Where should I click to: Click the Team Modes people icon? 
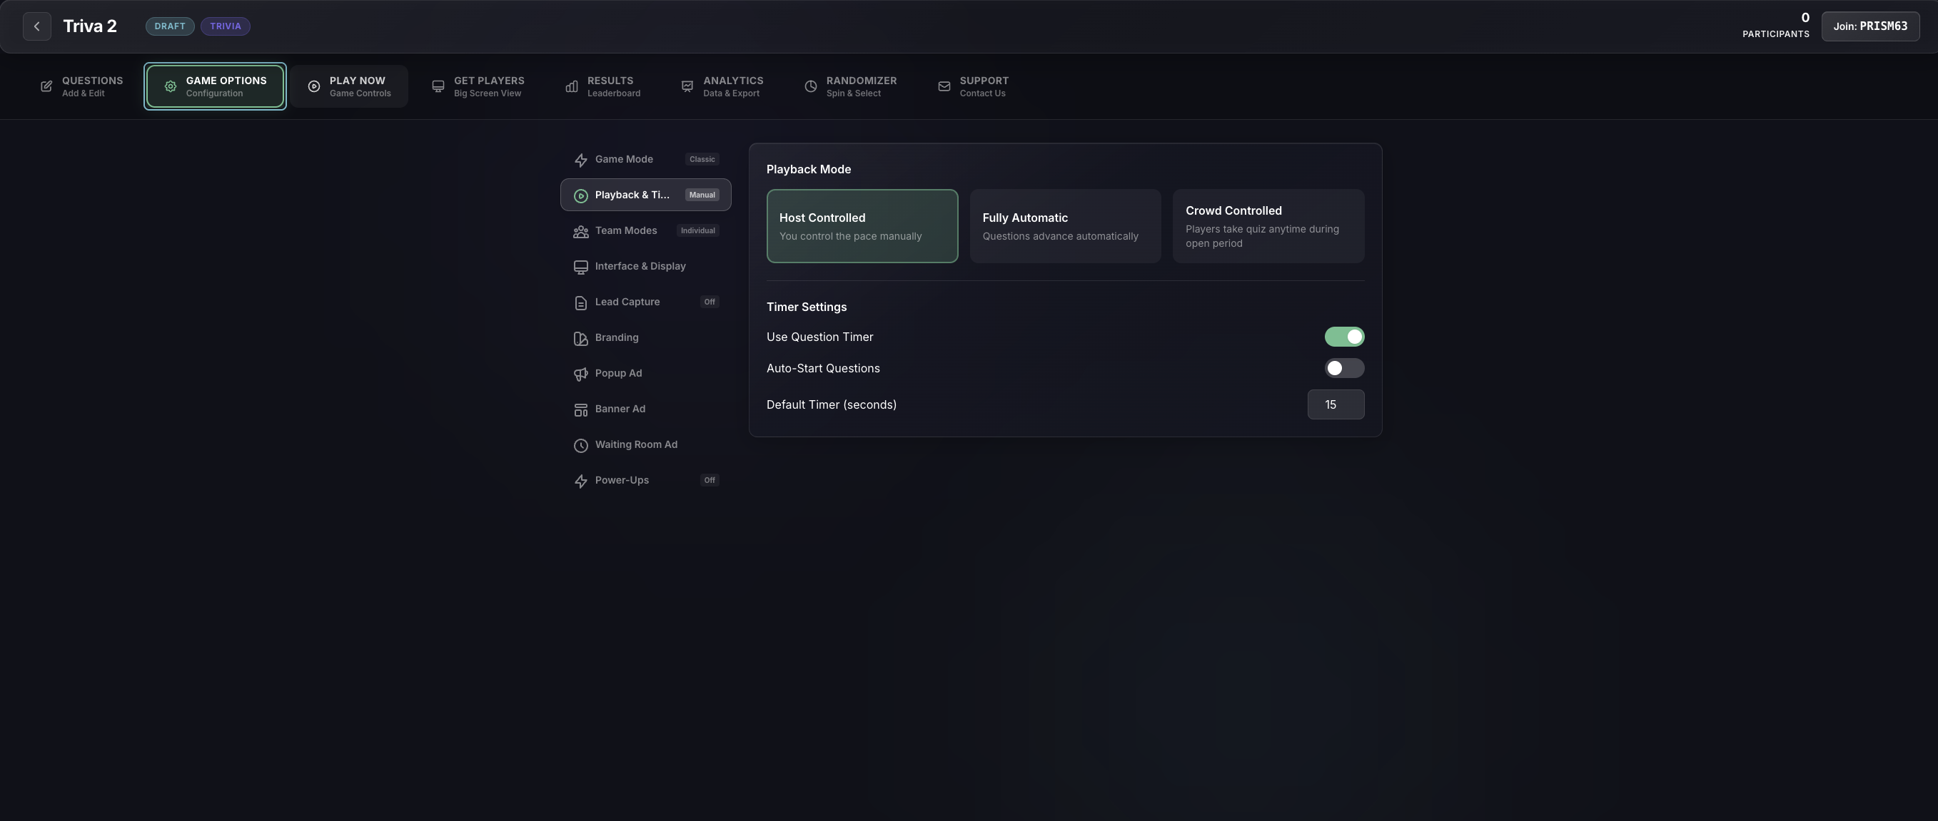coord(581,232)
